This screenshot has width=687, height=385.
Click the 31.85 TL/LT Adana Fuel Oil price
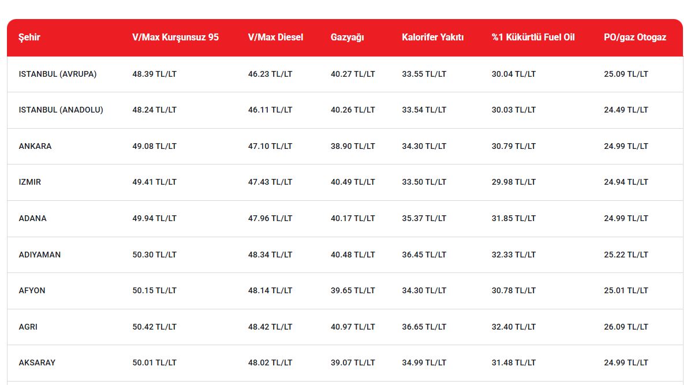[x=513, y=218]
